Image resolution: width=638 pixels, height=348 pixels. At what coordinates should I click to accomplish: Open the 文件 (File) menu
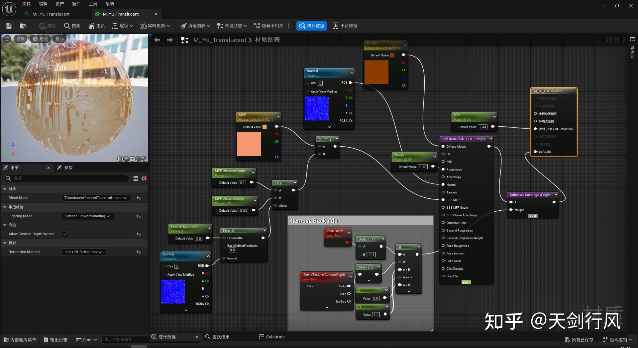tap(27, 4)
